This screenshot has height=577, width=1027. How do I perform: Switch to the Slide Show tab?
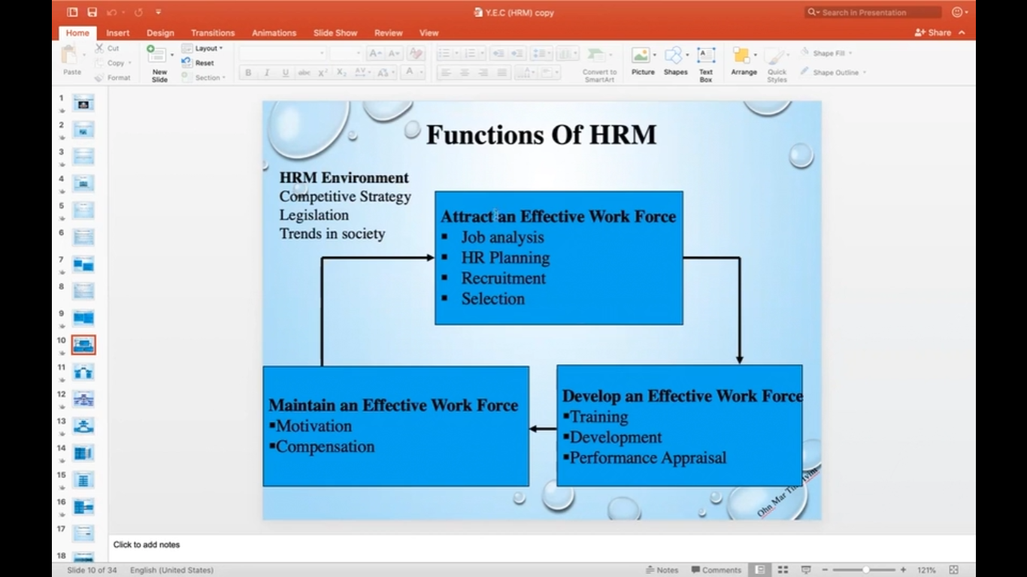(x=335, y=33)
